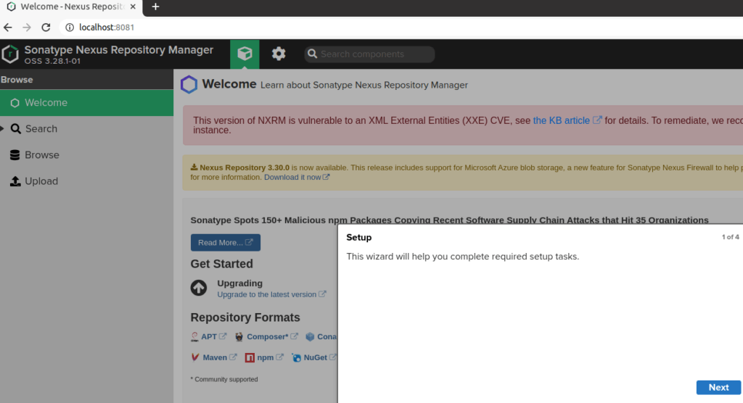Click the Upgrading up-arrow circle icon
Image resolution: width=743 pixels, height=403 pixels.
pyautogui.click(x=199, y=288)
